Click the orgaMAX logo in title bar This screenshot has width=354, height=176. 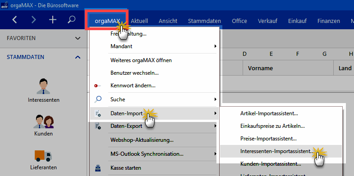[5, 5]
